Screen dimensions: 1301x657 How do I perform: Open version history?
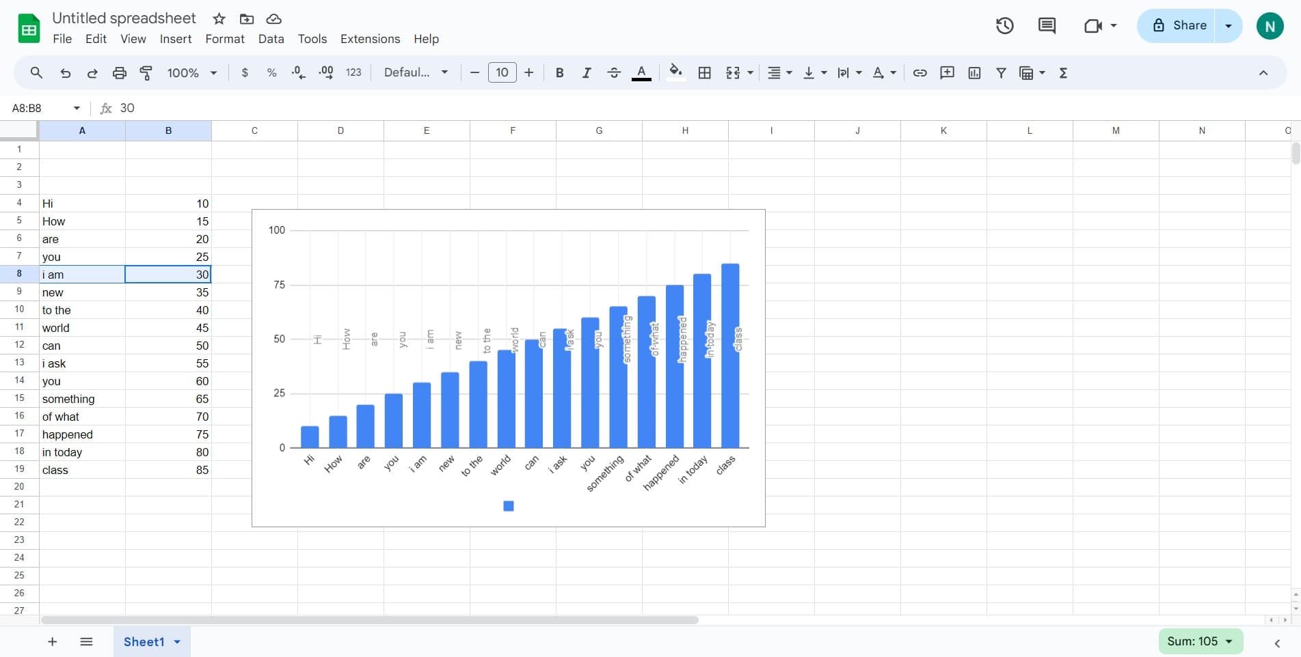1004,25
